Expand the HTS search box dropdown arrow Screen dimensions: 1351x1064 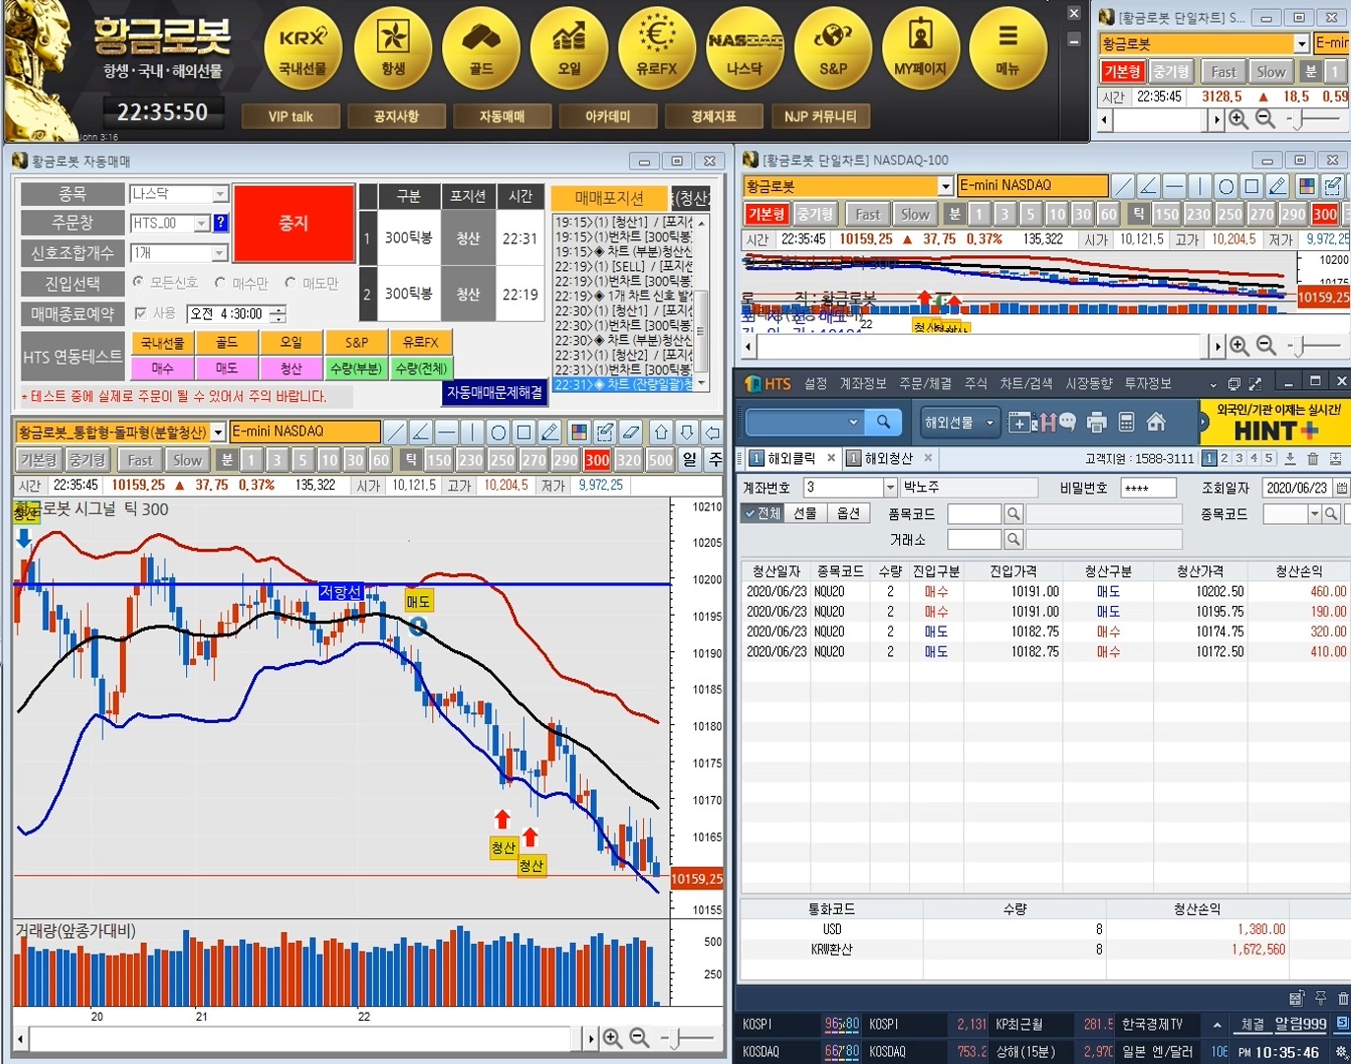[x=853, y=422]
